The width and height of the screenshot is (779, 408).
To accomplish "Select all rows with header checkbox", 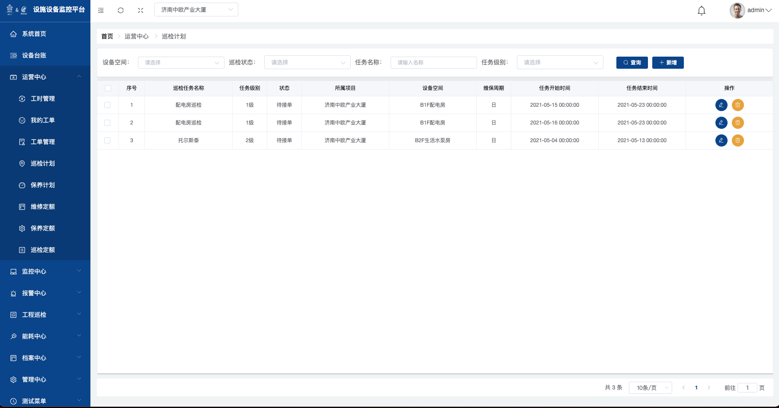I will coord(108,88).
